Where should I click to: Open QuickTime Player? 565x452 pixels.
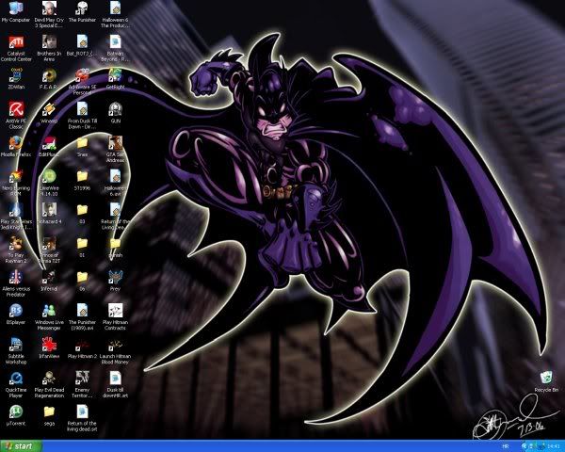[x=16, y=384]
